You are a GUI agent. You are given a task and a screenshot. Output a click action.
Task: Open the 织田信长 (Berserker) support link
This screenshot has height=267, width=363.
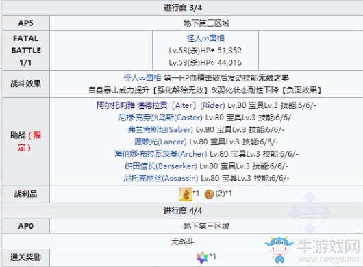(160, 166)
